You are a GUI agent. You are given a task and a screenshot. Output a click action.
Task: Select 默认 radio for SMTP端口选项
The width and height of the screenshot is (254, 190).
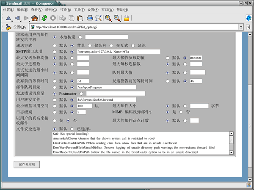55,52
